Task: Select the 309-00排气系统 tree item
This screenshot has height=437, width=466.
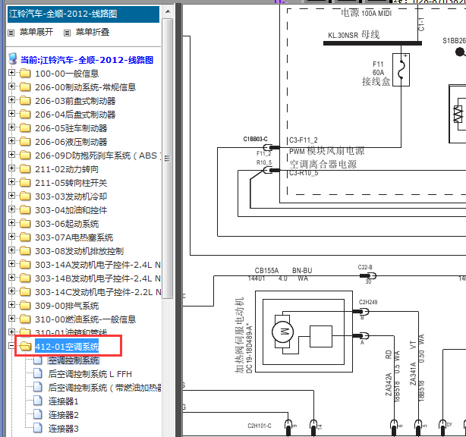Action: 67,306
